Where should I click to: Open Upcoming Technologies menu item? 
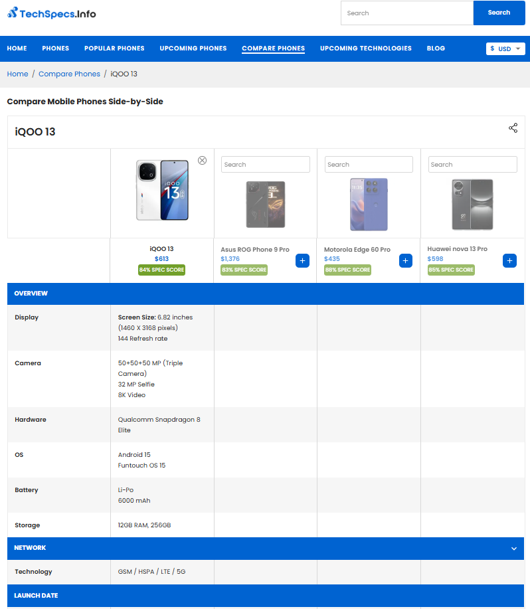click(x=366, y=48)
